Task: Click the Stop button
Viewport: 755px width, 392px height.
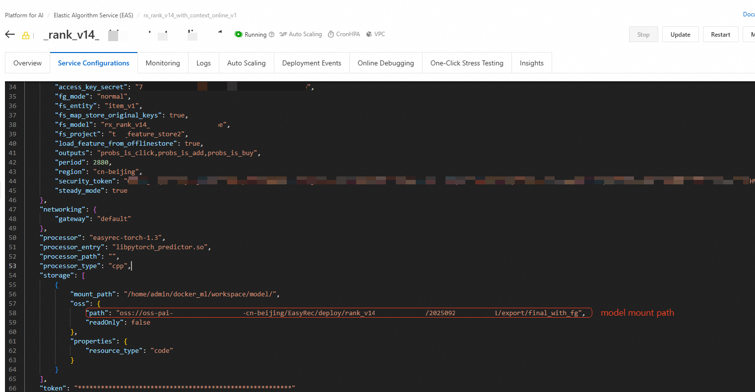Action: point(643,35)
